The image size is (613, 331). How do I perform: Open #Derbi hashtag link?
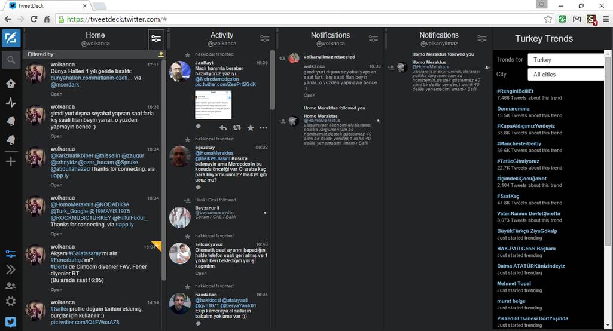pyautogui.click(x=59, y=266)
